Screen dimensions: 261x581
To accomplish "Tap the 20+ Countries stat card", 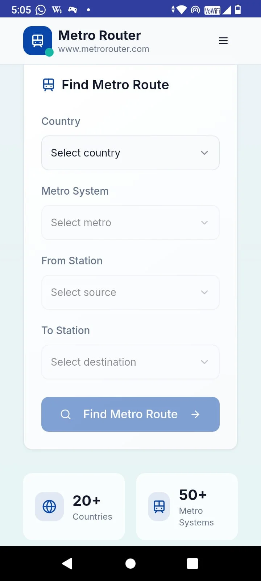I will click(74, 507).
